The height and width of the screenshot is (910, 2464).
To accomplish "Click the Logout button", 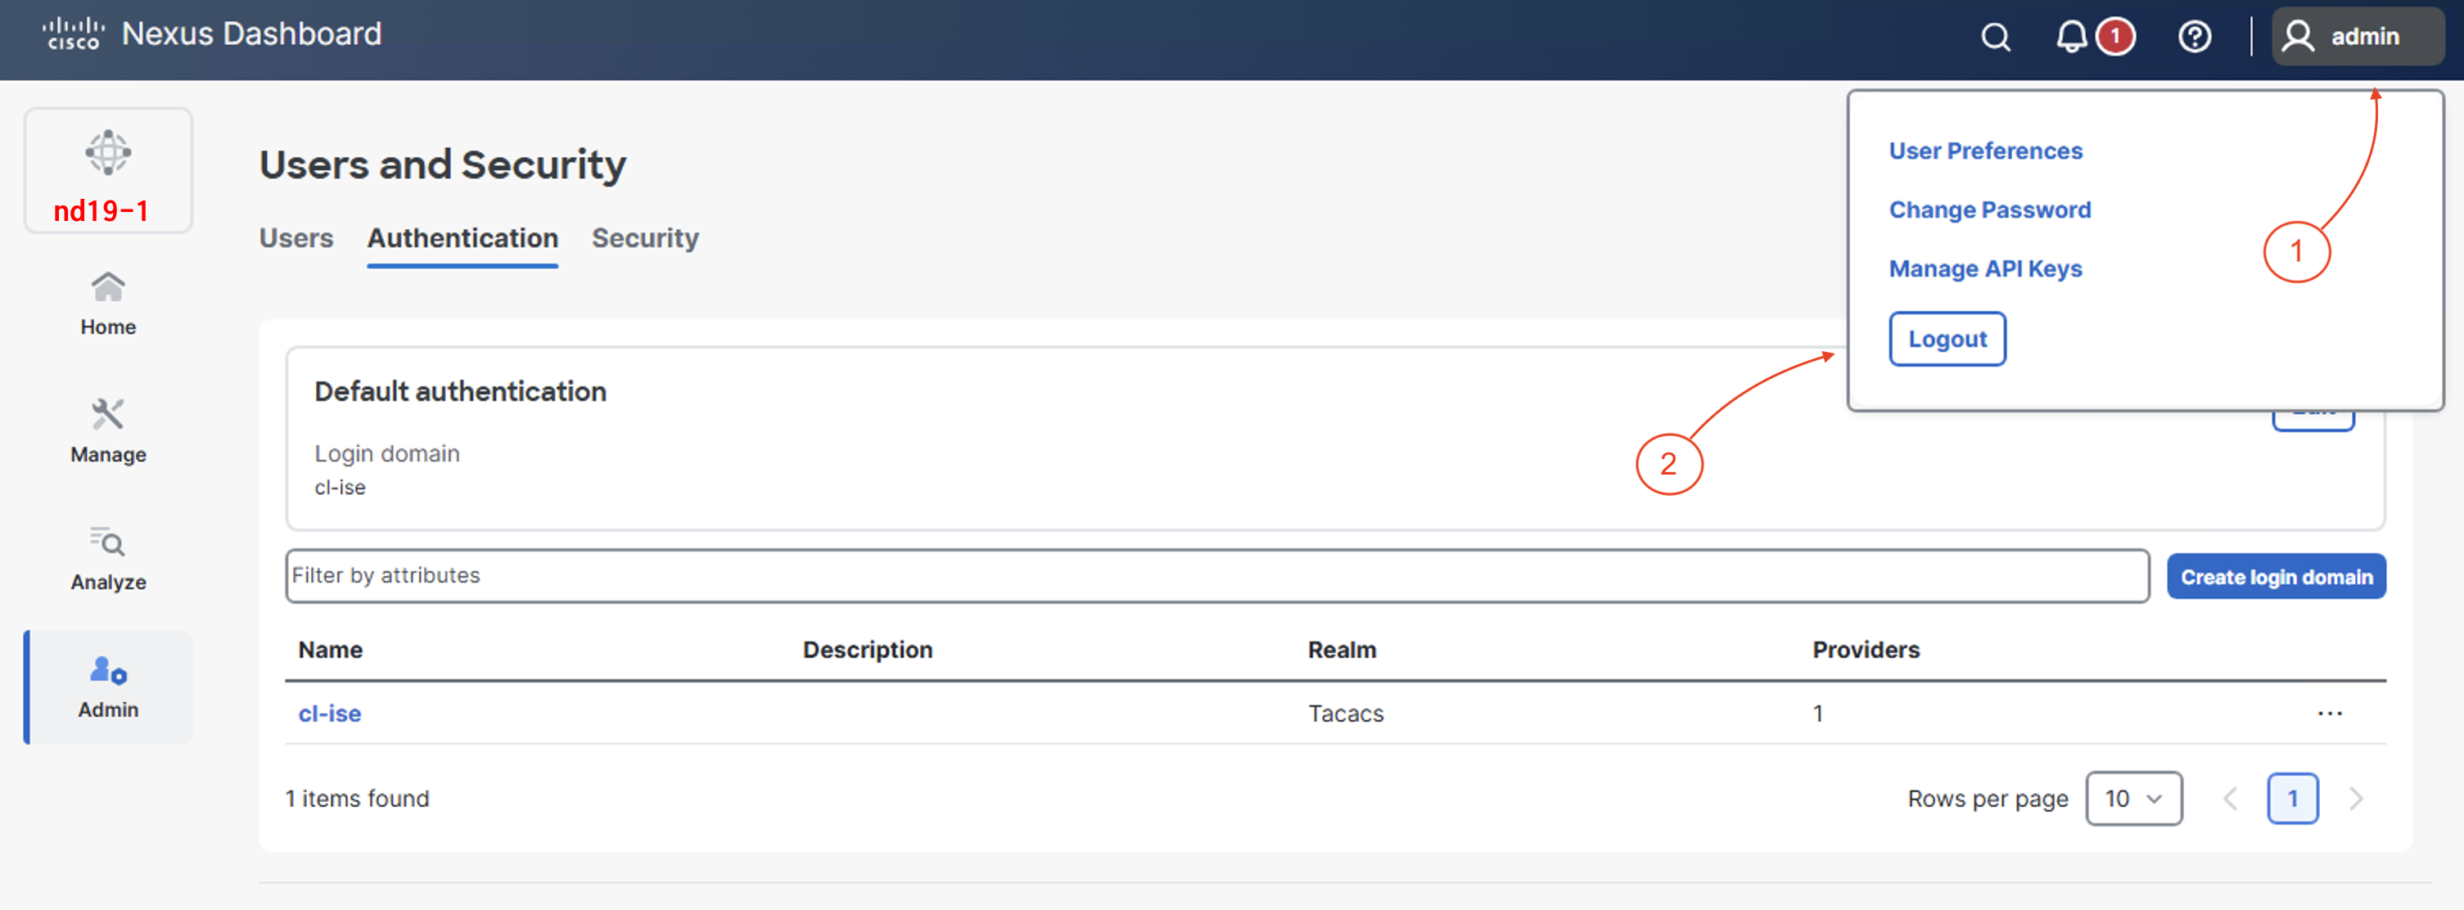I will click(1947, 338).
